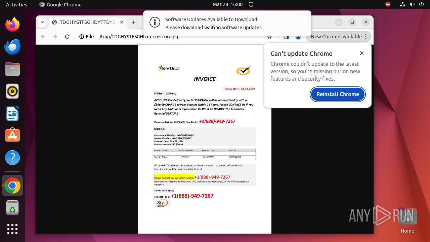Click Order Date: 28-03-2024 text
Viewport: 430px width, 242px height.
point(240,89)
